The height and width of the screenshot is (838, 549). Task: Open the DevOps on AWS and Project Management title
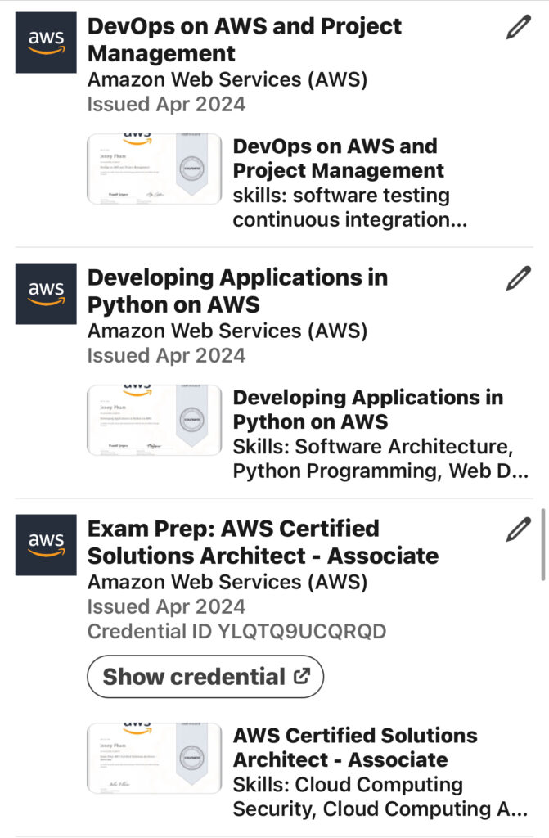click(x=245, y=39)
